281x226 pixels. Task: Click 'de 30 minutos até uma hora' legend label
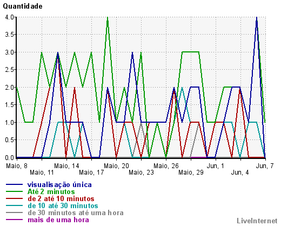tap(76, 213)
